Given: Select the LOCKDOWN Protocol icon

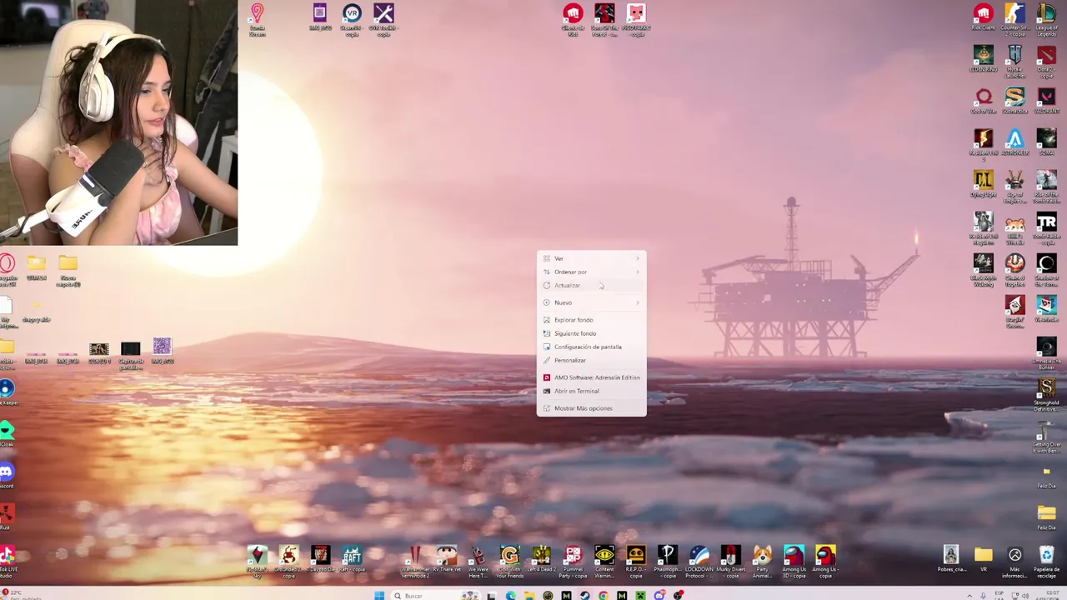Looking at the screenshot, I should tap(699, 561).
